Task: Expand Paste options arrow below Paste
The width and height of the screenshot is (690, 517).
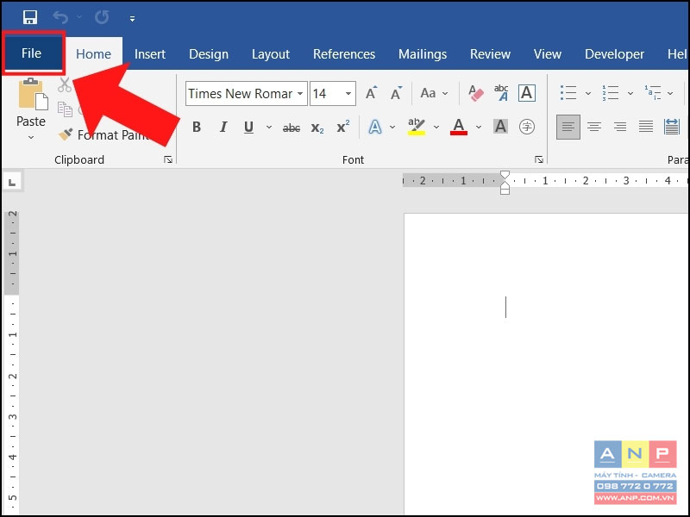Action: pyautogui.click(x=31, y=137)
